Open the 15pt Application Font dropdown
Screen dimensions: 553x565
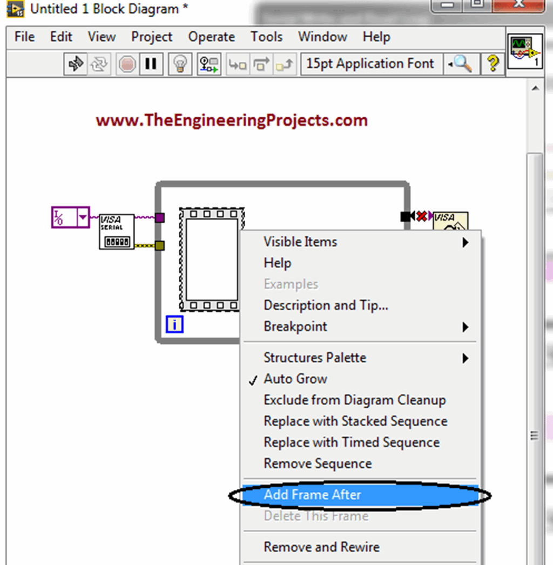pos(370,63)
